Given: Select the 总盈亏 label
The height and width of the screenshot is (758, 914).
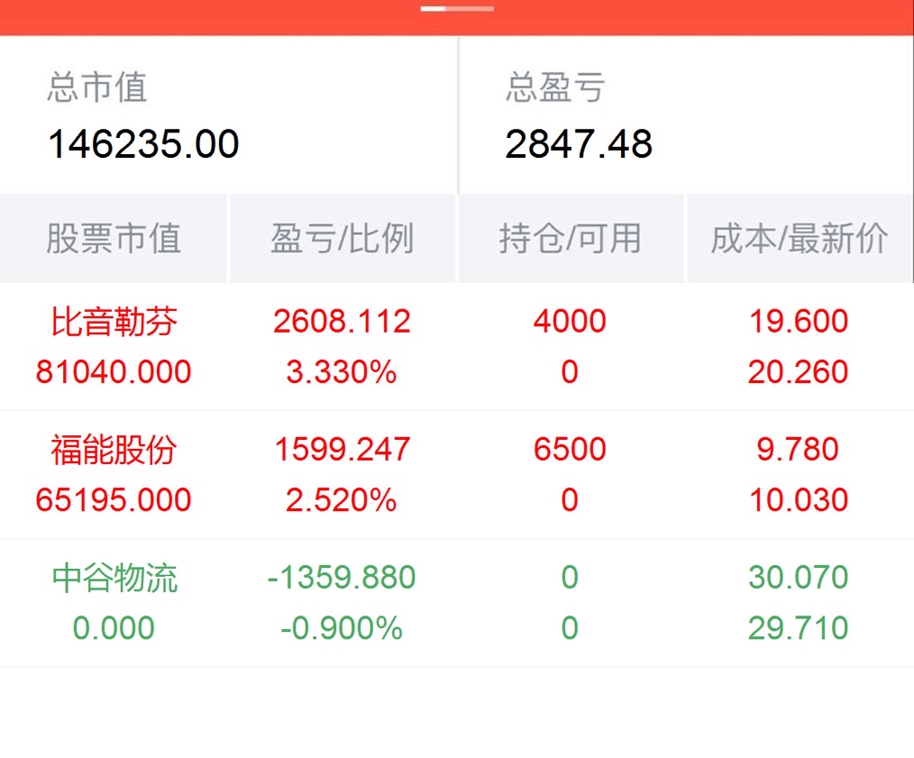Looking at the screenshot, I should (555, 88).
